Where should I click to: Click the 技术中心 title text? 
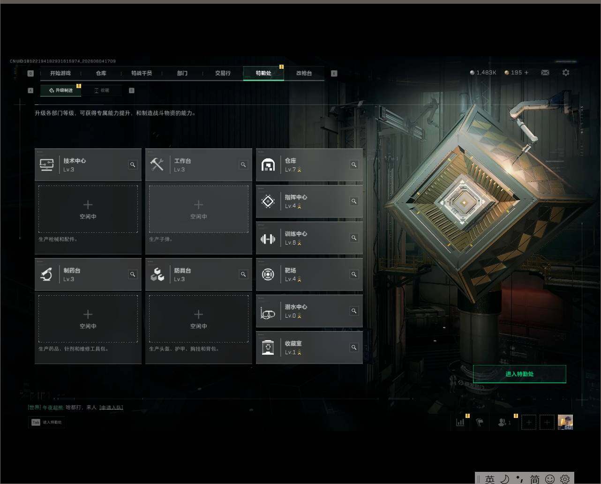75,161
